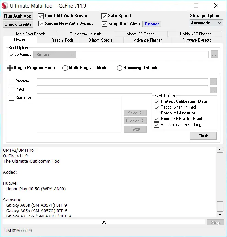Switch to Nokia NB0 Flasher tab
This screenshot has height=237, width=227.
tap(195, 34)
